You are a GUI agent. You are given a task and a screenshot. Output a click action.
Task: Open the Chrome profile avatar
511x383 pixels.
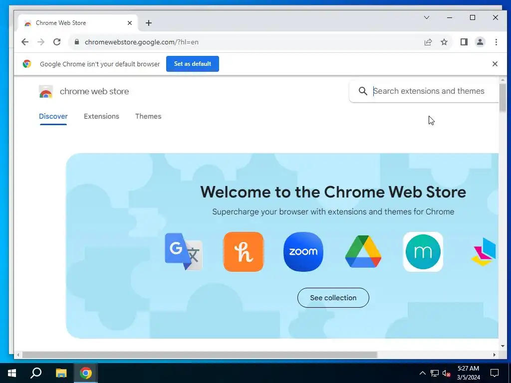480,42
